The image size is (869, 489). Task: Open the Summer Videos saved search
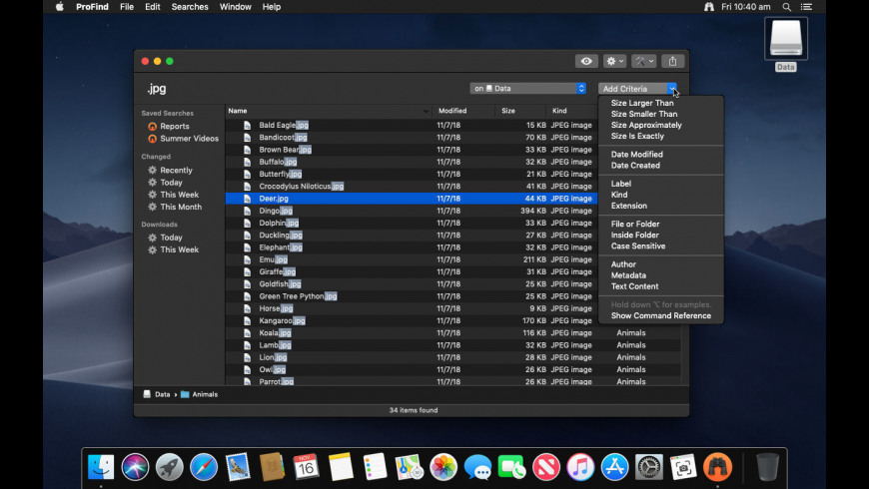click(188, 139)
